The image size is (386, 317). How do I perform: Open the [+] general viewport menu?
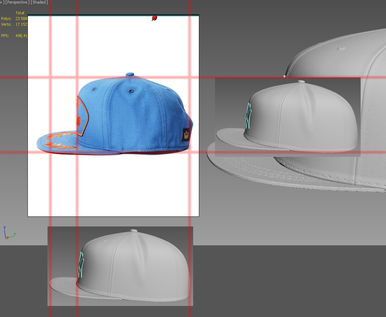2,2
